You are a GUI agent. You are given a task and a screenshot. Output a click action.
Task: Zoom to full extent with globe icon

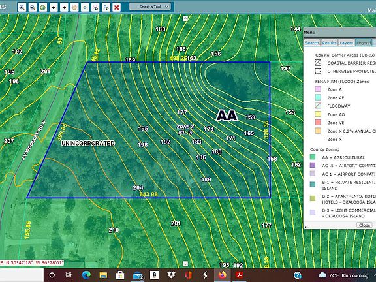(43, 7)
